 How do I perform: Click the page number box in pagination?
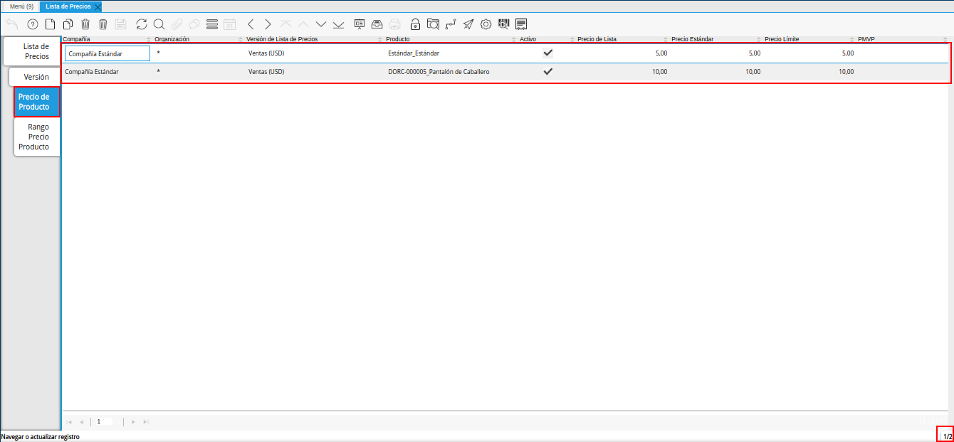coord(105,421)
